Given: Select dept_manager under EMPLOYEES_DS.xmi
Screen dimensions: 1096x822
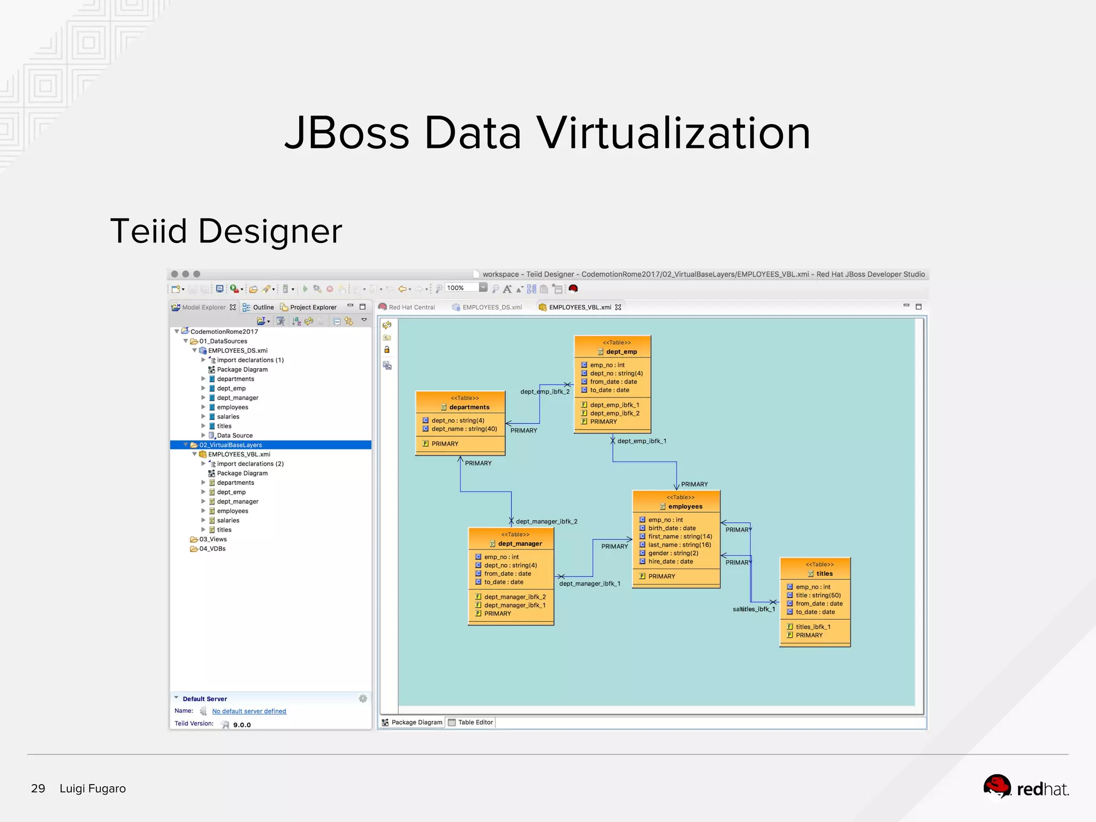Looking at the screenshot, I should tap(233, 398).
